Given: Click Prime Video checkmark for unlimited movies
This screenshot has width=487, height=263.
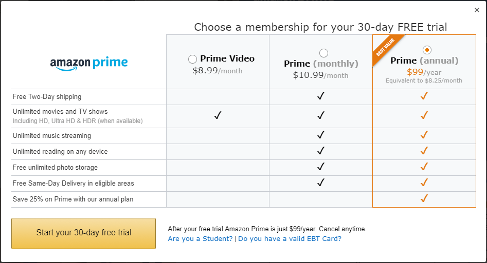Looking at the screenshot, I should [218, 116].
